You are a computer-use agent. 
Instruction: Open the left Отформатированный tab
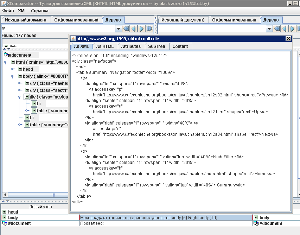(77, 20)
